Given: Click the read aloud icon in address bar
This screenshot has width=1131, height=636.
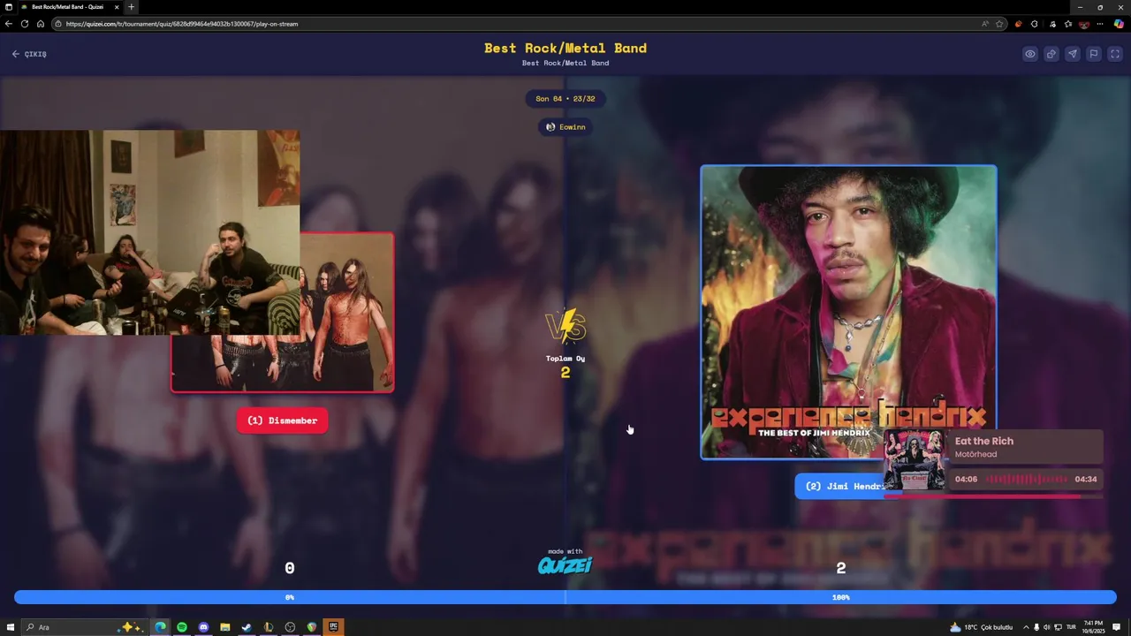Looking at the screenshot, I should (x=985, y=24).
